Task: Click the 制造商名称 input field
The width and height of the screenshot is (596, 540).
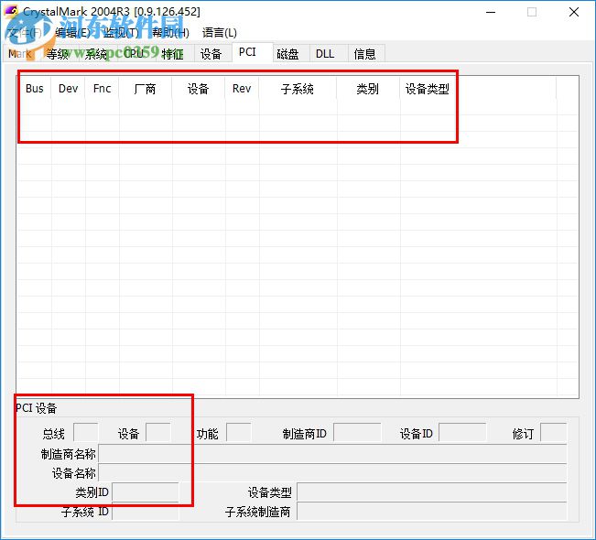Action: 332,453
